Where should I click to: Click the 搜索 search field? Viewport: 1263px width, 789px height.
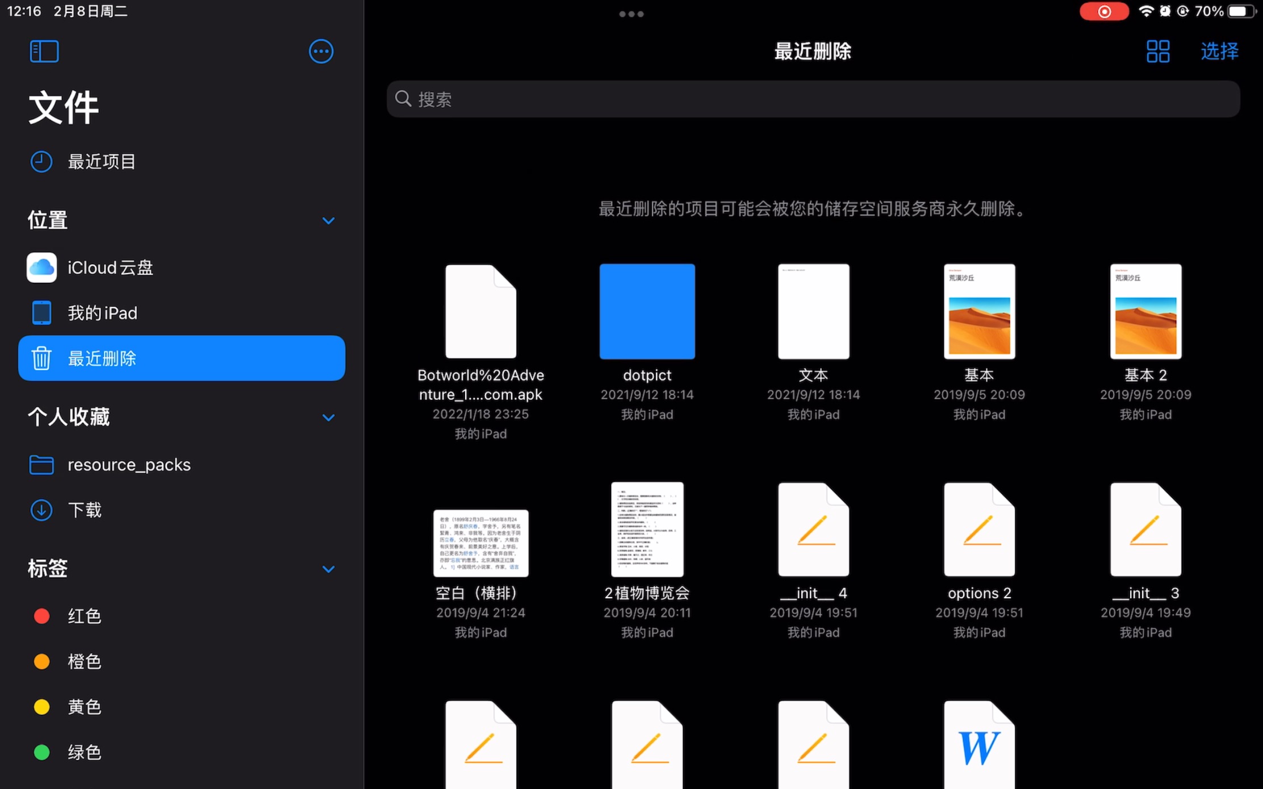point(813,99)
